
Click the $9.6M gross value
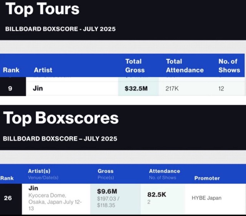tap(107, 191)
